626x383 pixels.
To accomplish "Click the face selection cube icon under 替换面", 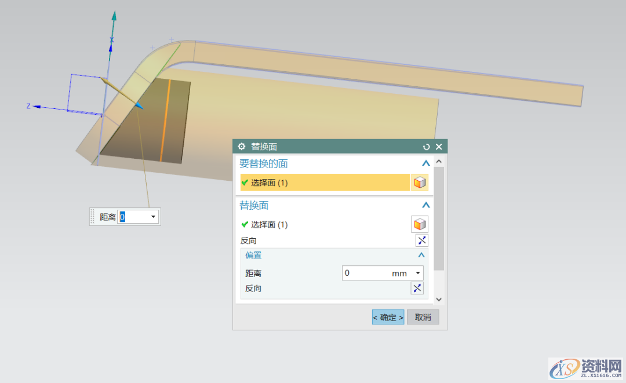I will [x=420, y=224].
